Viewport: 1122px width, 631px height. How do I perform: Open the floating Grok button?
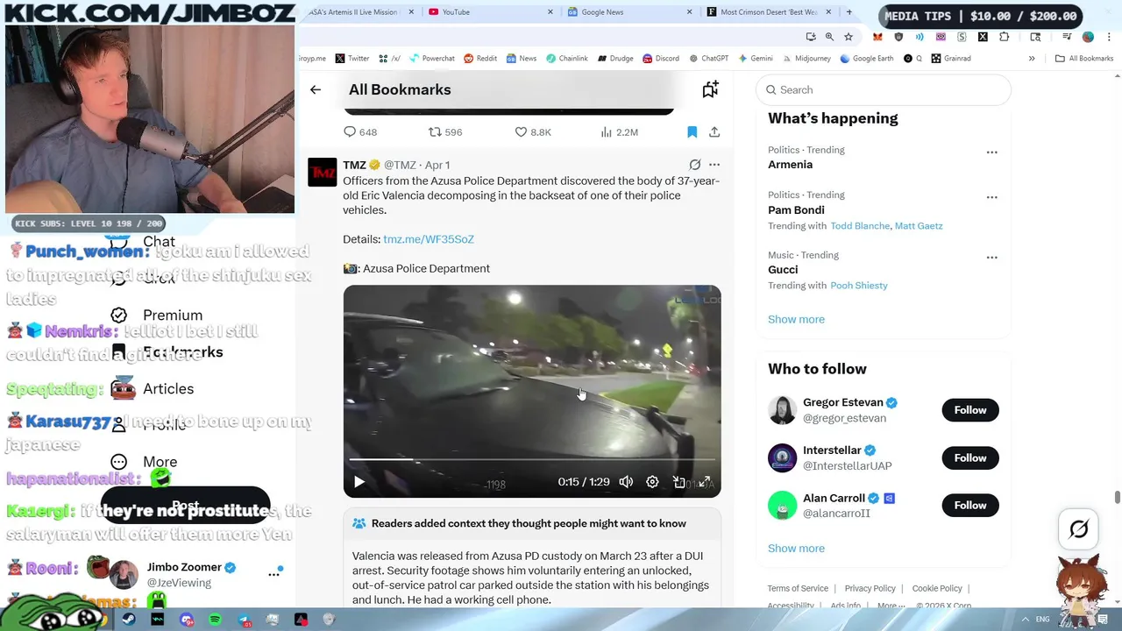click(x=1079, y=528)
